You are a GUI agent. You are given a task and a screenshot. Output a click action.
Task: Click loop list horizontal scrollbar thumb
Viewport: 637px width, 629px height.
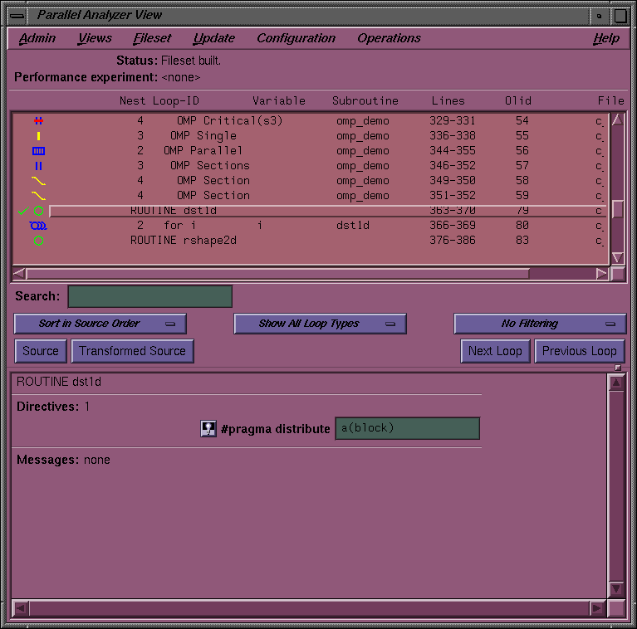coord(278,274)
